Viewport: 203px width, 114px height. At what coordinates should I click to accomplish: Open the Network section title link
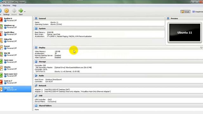click(43, 85)
